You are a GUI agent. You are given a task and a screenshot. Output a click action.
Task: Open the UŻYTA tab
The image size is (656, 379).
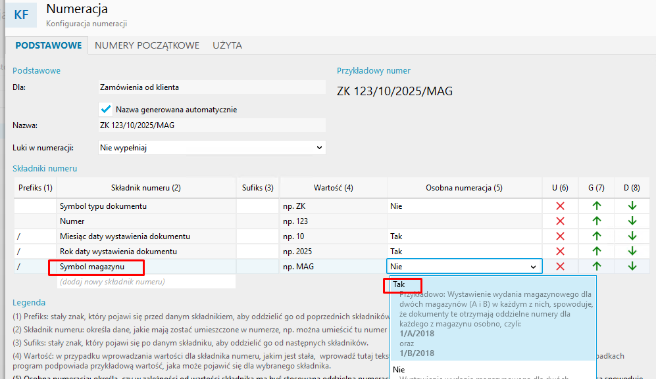(227, 45)
